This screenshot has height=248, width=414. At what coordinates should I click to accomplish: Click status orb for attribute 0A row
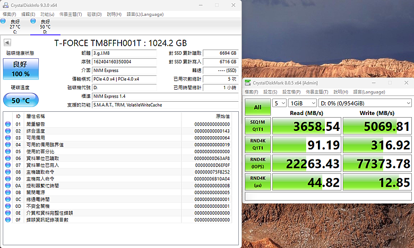coord(8,185)
